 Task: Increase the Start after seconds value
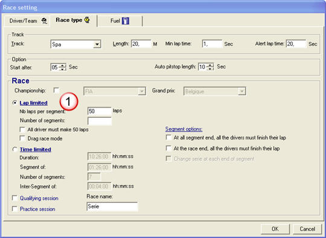coord(62,65)
